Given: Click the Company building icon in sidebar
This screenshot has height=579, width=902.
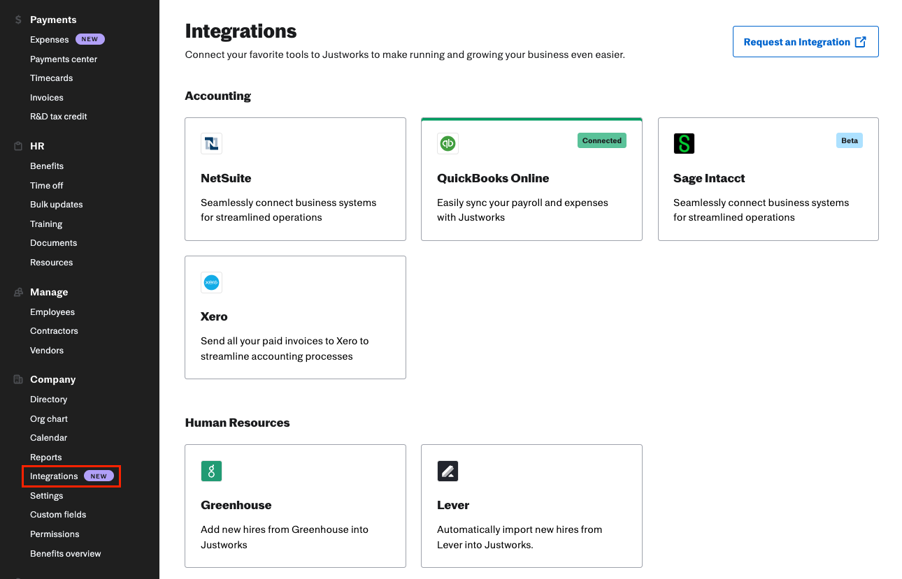Looking at the screenshot, I should pos(18,379).
